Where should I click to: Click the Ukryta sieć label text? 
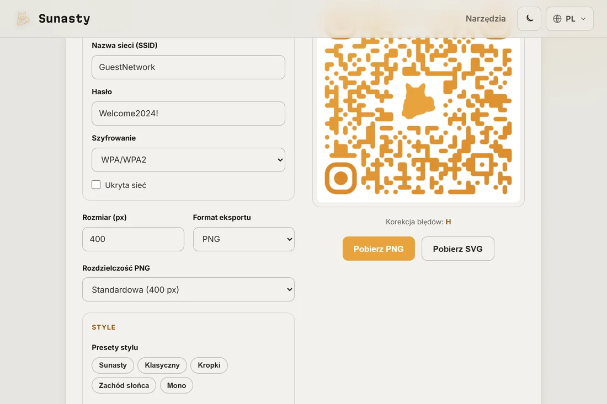tap(126, 185)
